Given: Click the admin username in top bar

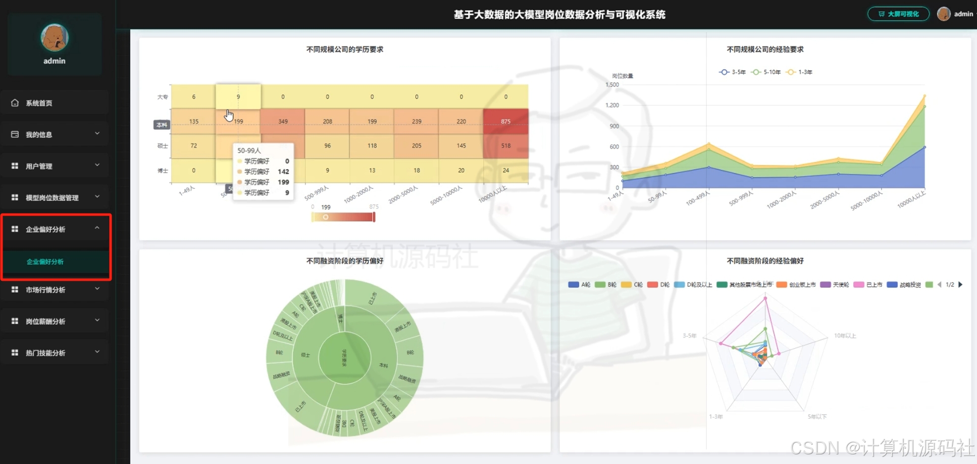Looking at the screenshot, I should pos(963,14).
